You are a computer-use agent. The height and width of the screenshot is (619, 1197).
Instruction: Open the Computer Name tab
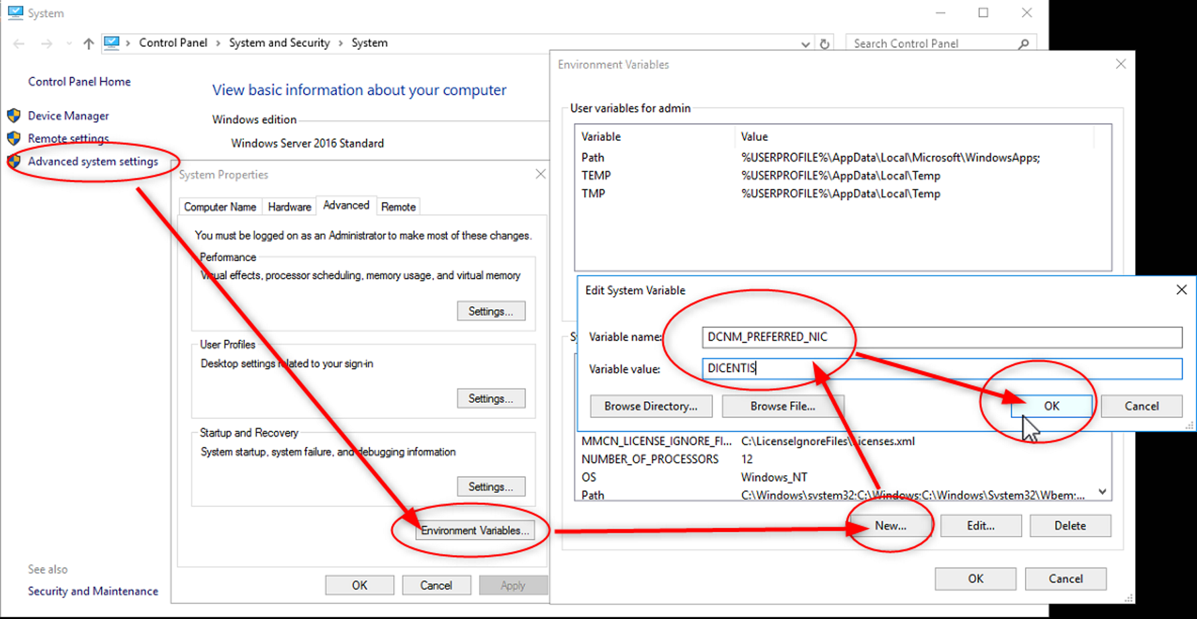coord(220,207)
